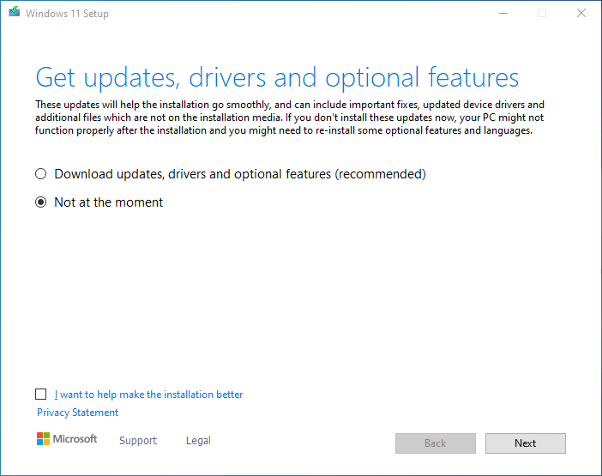Screen dimensions: 602x476
Task: Select the Download updates radio button
Action: click(x=40, y=174)
